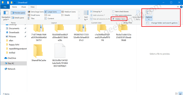Click the New folder quick access icon
Image resolution: width=183 pixels, height=95 pixels.
point(12,2)
